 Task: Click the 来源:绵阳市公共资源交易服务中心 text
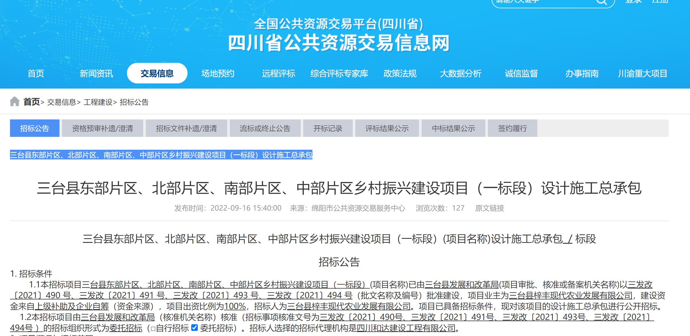(x=348, y=208)
